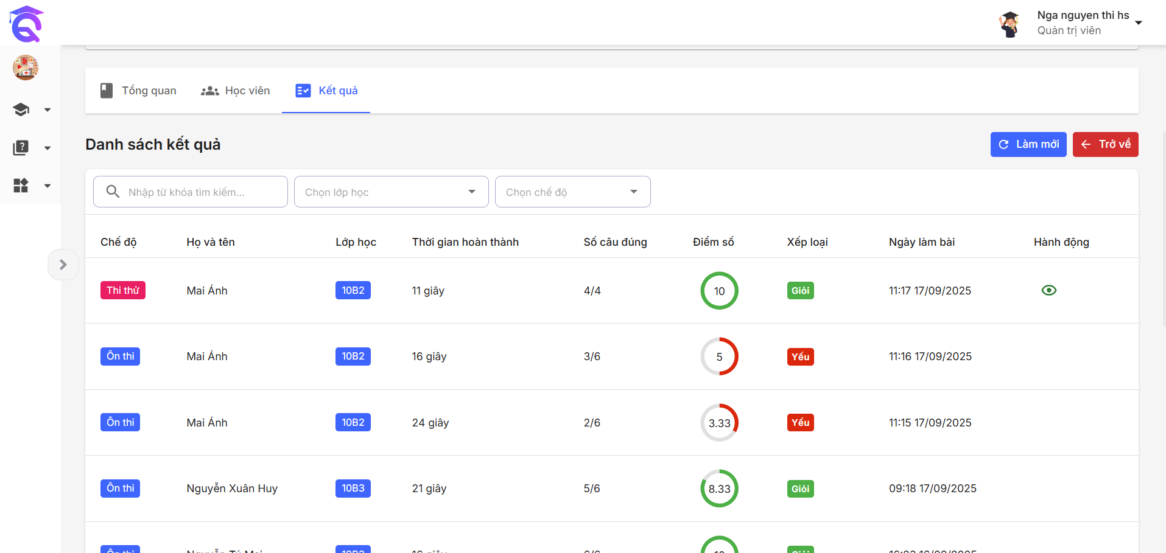Click the graduation cap logo icon
Screen dimensions: 1166x553
[x=26, y=24]
